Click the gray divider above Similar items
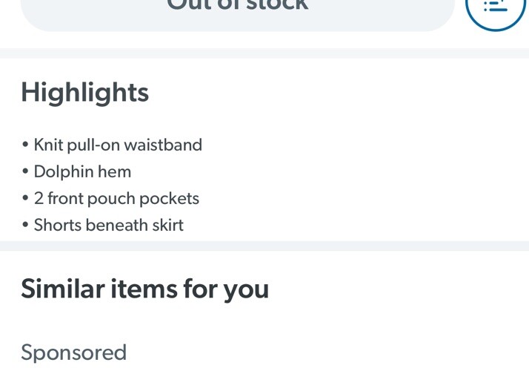Screen dimensions: 529x371 tap(264, 246)
